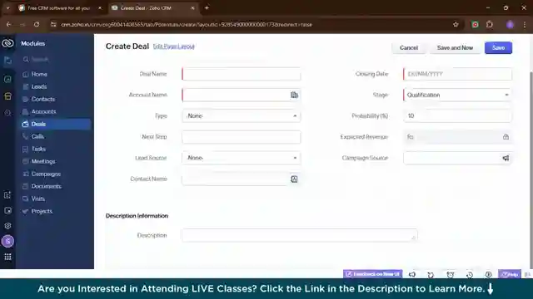The image size is (533, 299).
Task: Switch to the Free CRM software tab
Action: pos(60,7)
